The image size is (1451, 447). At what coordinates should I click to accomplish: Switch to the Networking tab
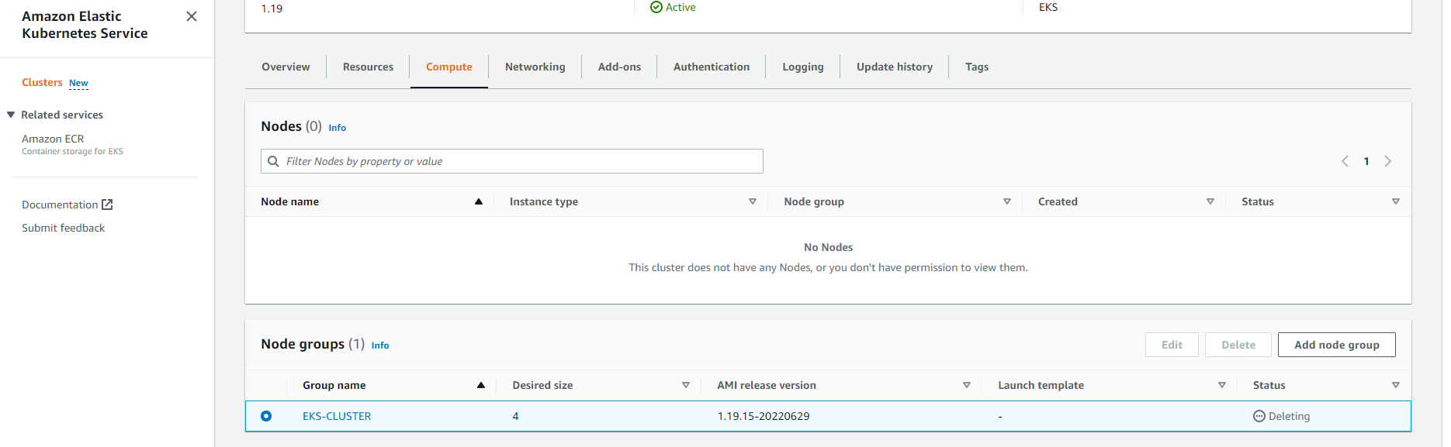(x=535, y=67)
